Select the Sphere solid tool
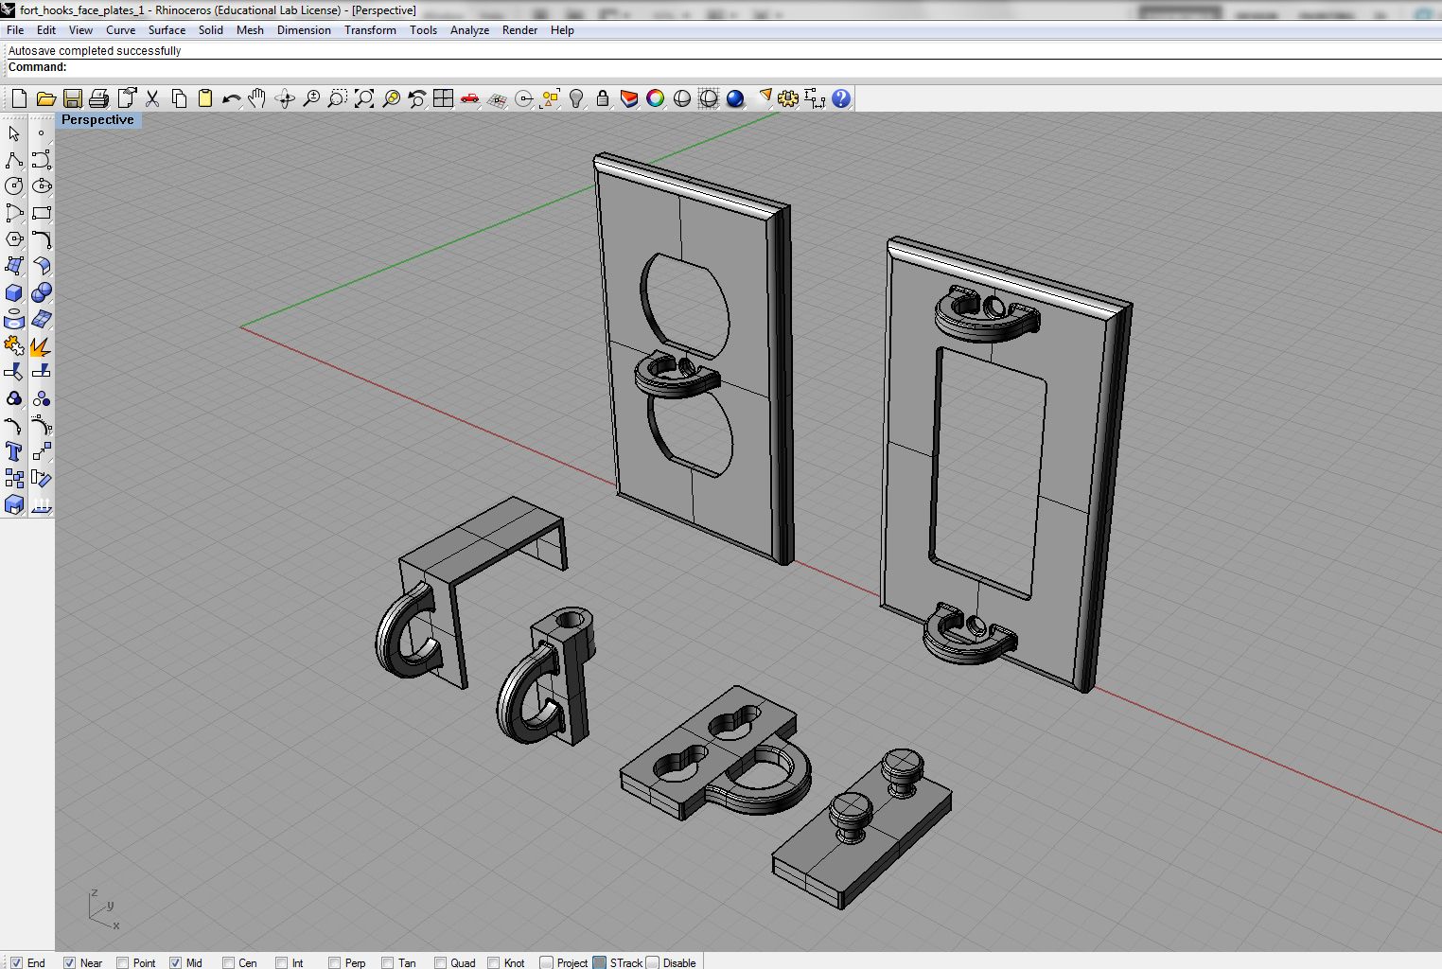The width and height of the screenshot is (1442, 969). point(42,293)
